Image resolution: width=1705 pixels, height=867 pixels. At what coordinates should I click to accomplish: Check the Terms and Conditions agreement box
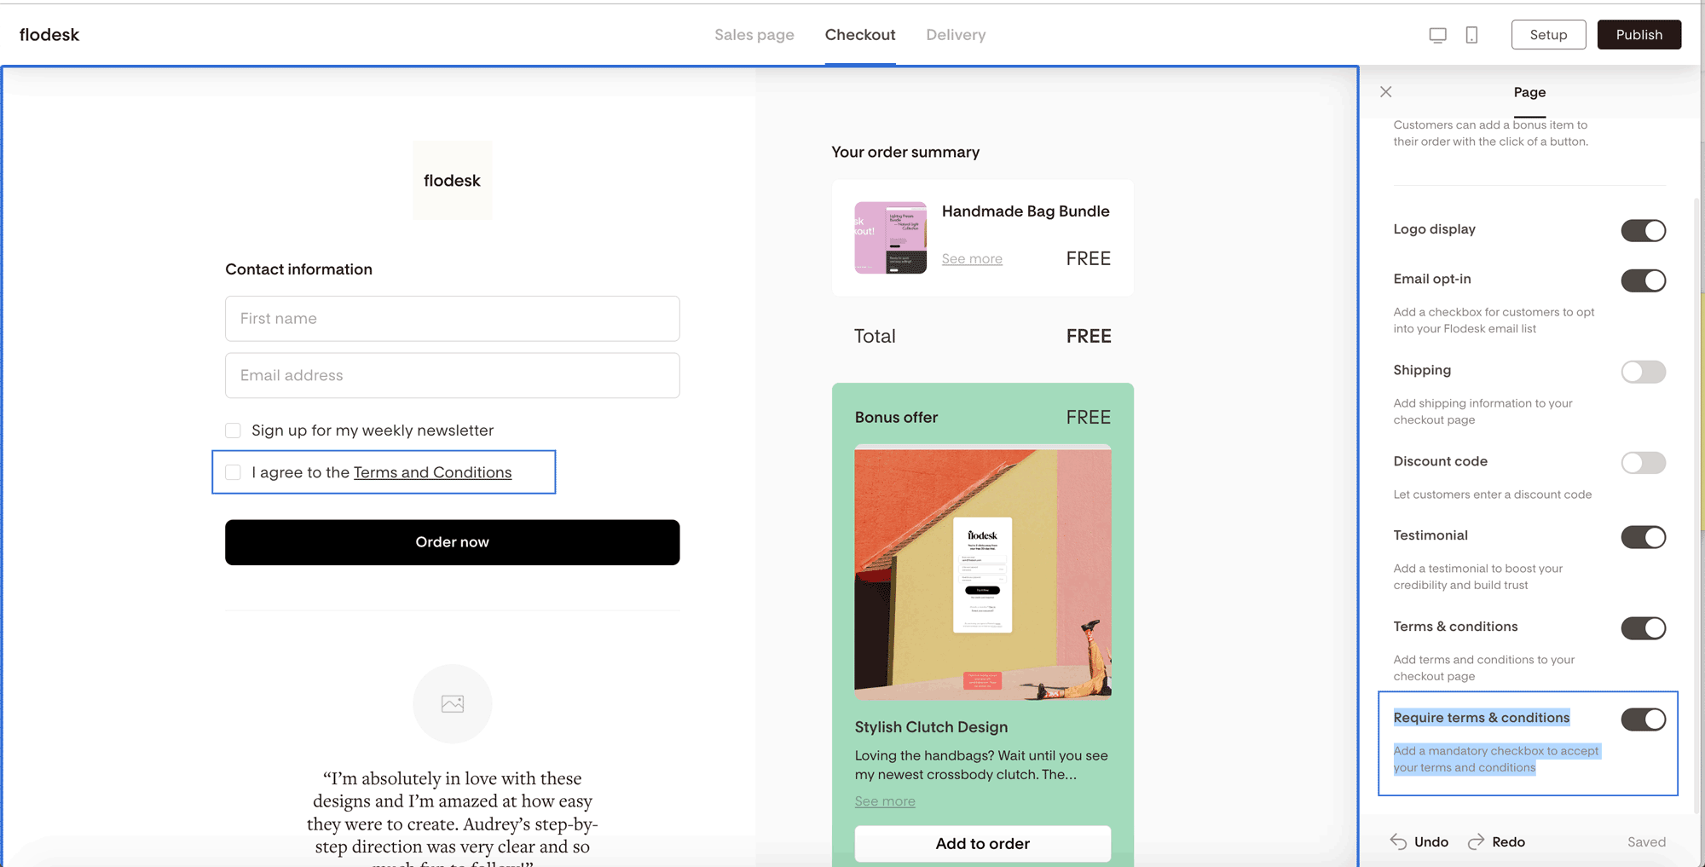pos(233,472)
